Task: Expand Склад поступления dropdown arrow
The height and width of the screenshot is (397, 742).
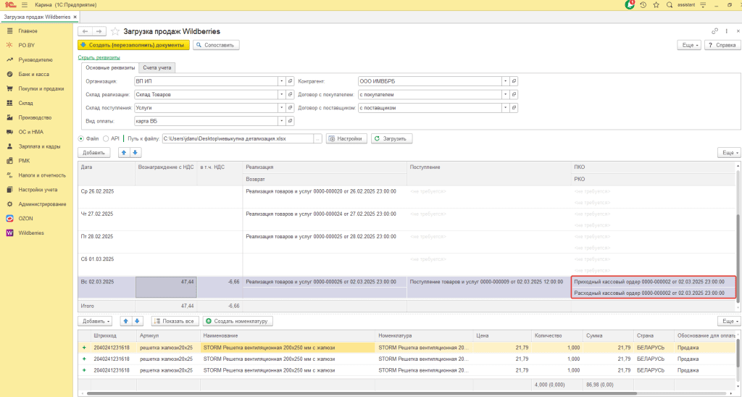Action: 282,108
